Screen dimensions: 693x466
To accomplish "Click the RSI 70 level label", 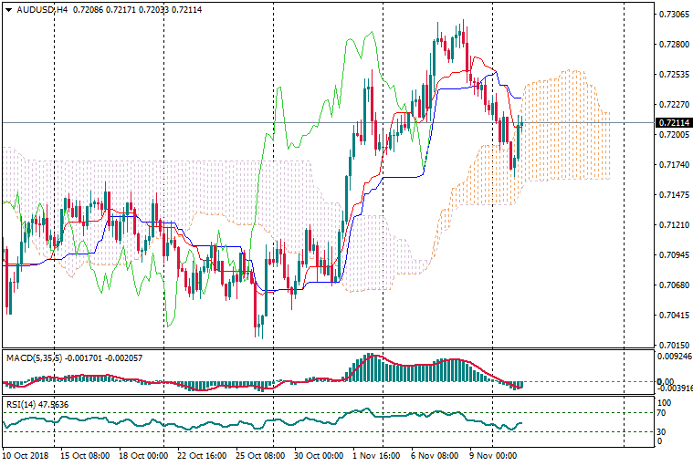I will pyautogui.click(x=663, y=413).
